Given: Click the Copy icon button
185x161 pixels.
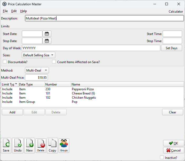Looking at the screenshot, I should [x=52, y=145].
